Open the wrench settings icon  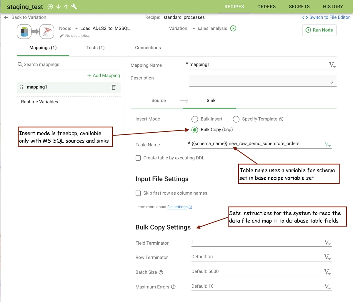[74, 6]
